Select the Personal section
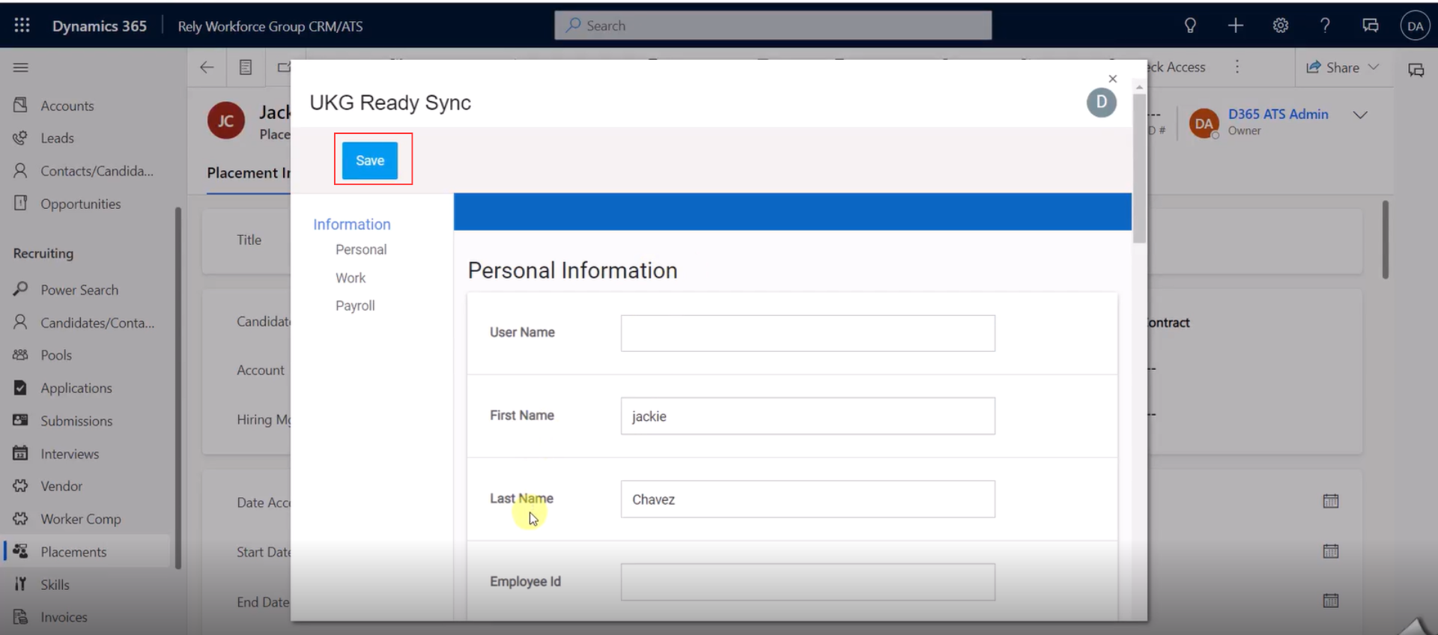This screenshot has height=635, width=1438. (x=361, y=249)
